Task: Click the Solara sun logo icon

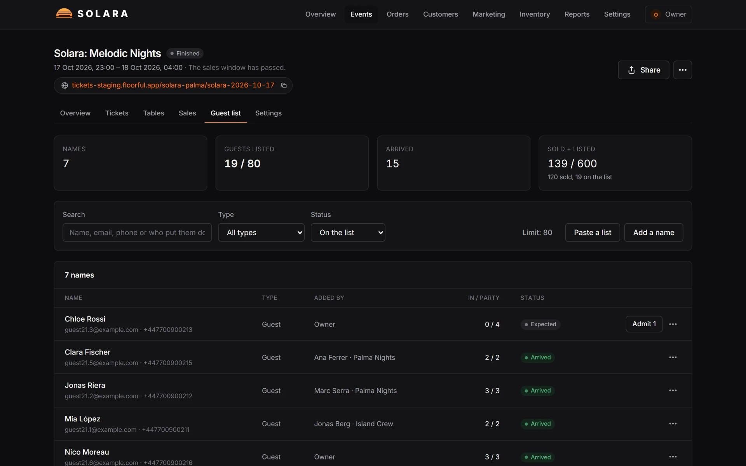Action: click(x=64, y=14)
